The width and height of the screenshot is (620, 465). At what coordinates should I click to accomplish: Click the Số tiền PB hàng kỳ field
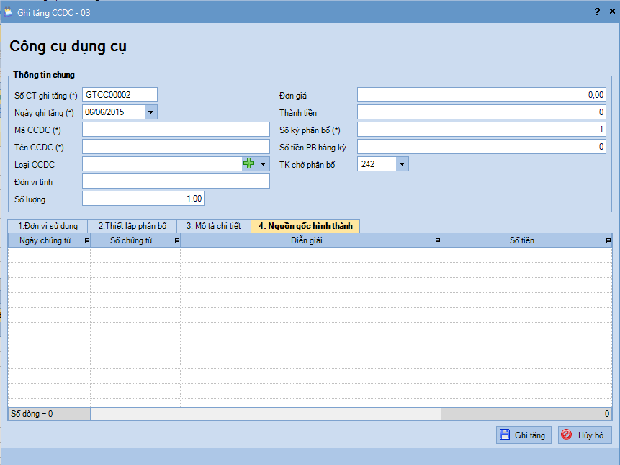coord(482,147)
